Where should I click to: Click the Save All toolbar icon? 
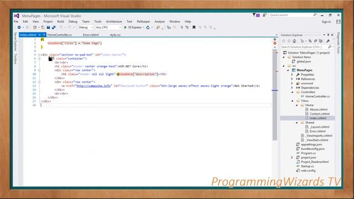[x=54, y=27]
